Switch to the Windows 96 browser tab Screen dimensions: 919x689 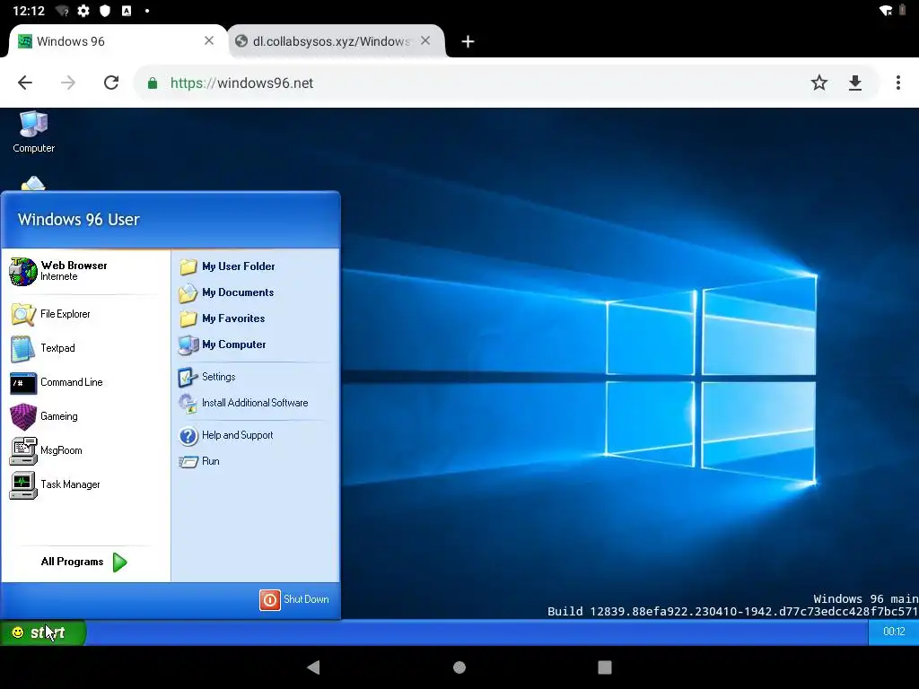click(x=118, y=41)
